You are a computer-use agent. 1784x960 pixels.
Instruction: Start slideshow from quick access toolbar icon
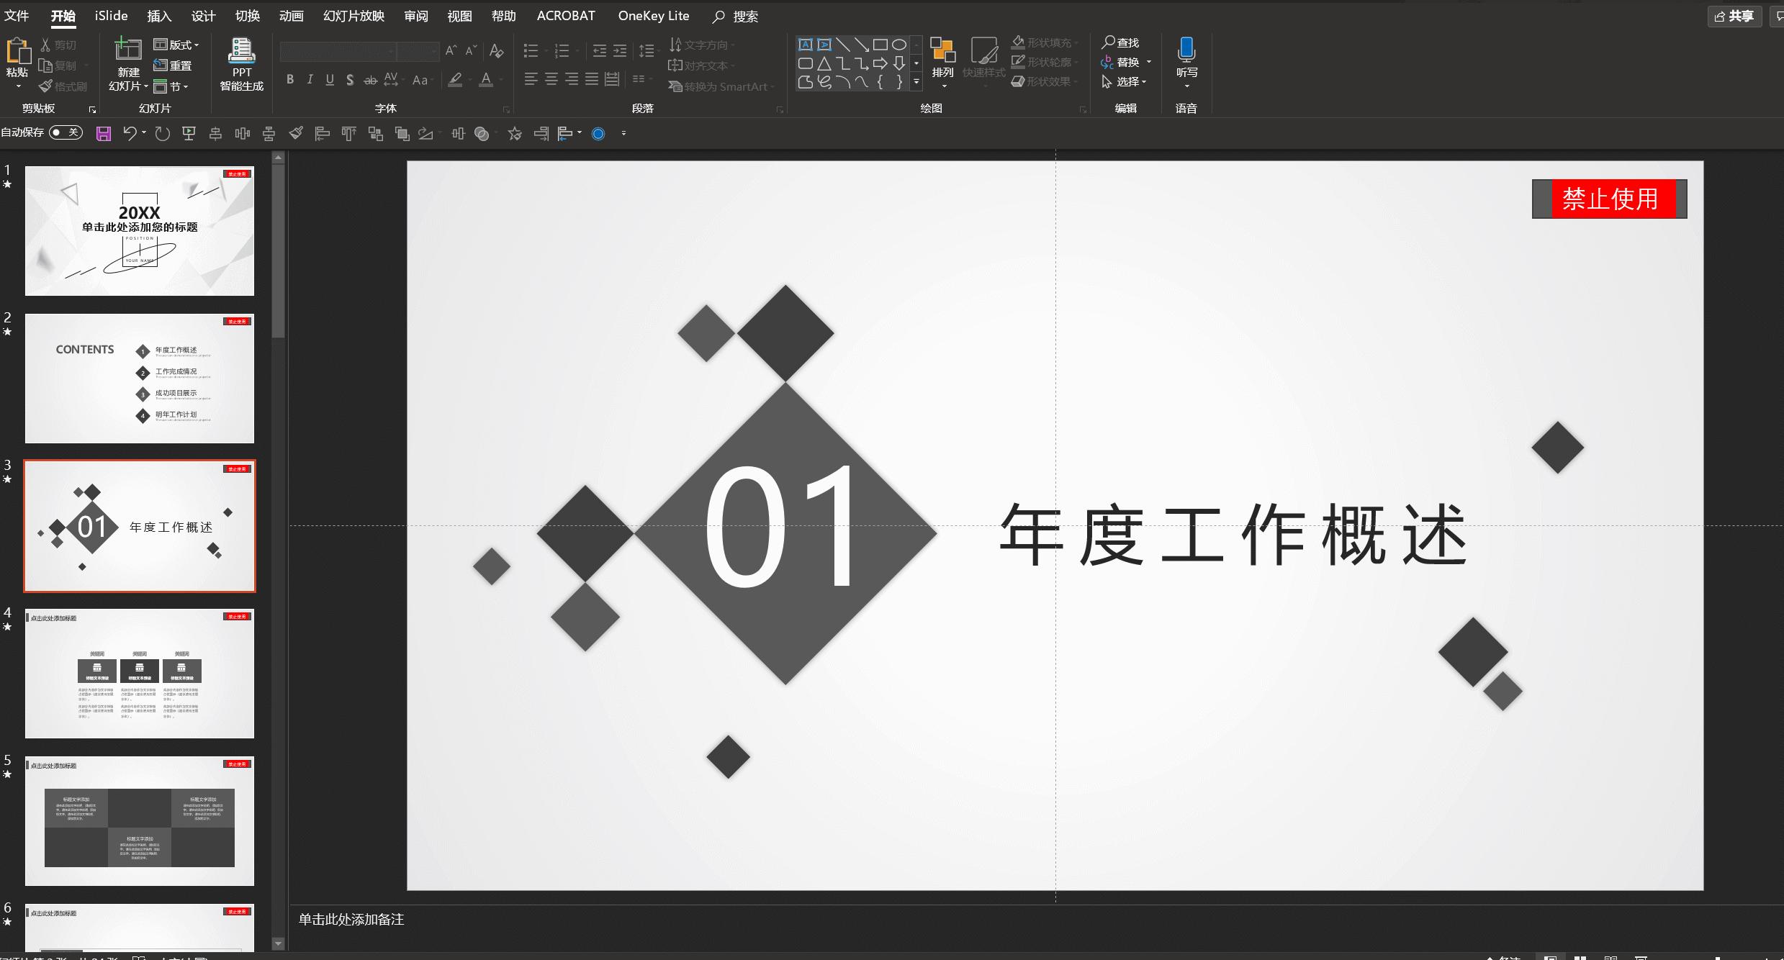[187, 132]
